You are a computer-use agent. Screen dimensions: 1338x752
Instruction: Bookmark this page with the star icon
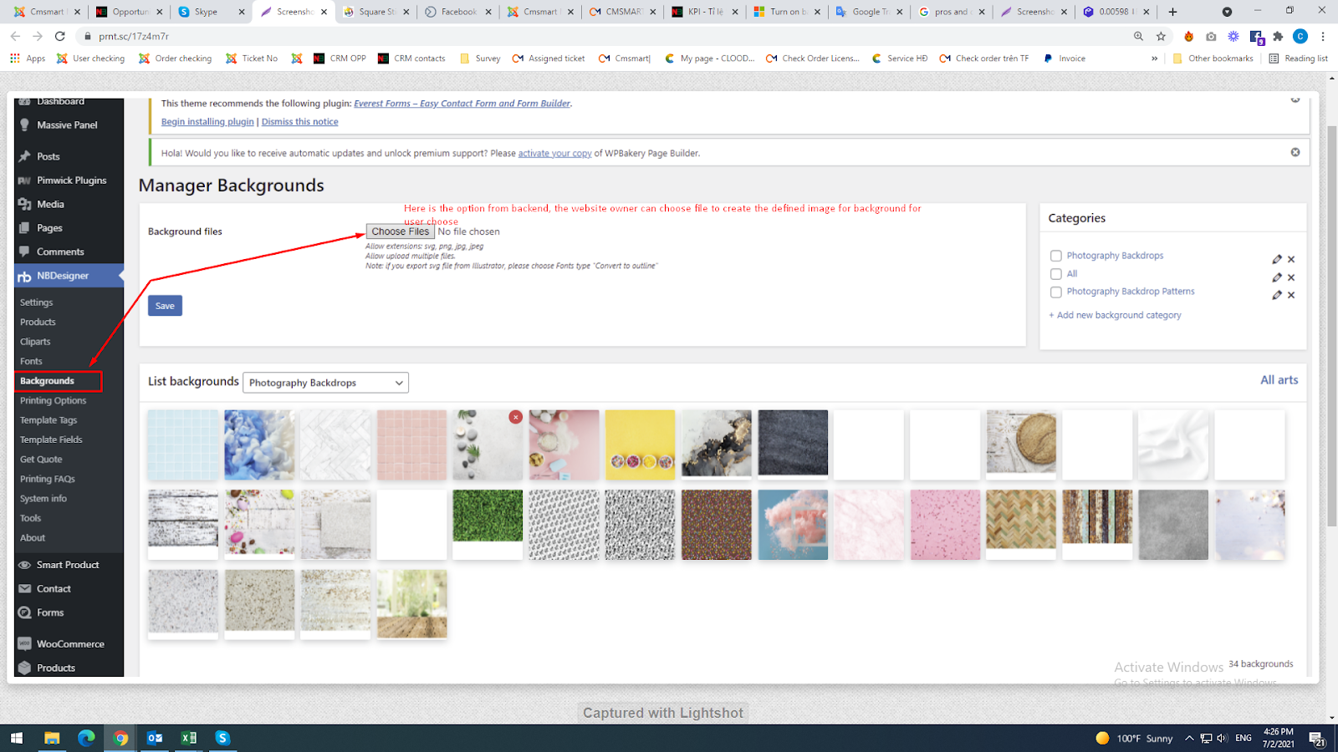1161,36
